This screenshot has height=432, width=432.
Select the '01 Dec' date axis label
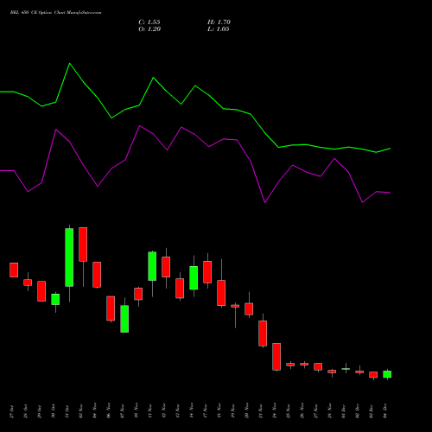[344, 411]
